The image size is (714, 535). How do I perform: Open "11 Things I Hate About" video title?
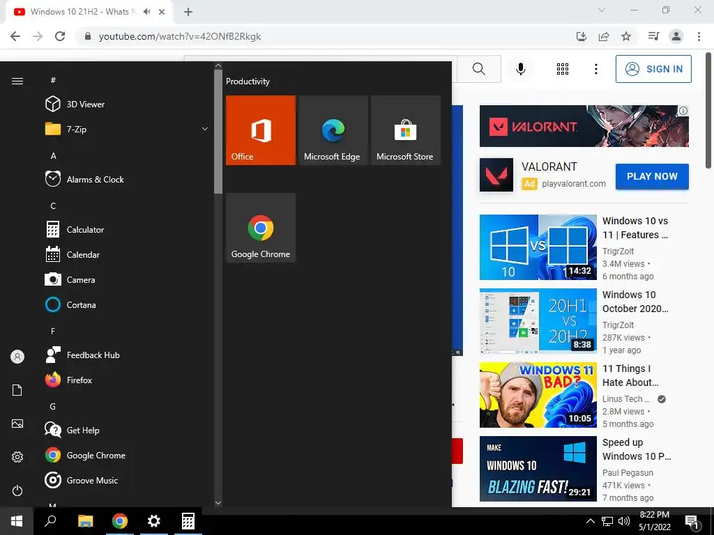coord(630,375)
